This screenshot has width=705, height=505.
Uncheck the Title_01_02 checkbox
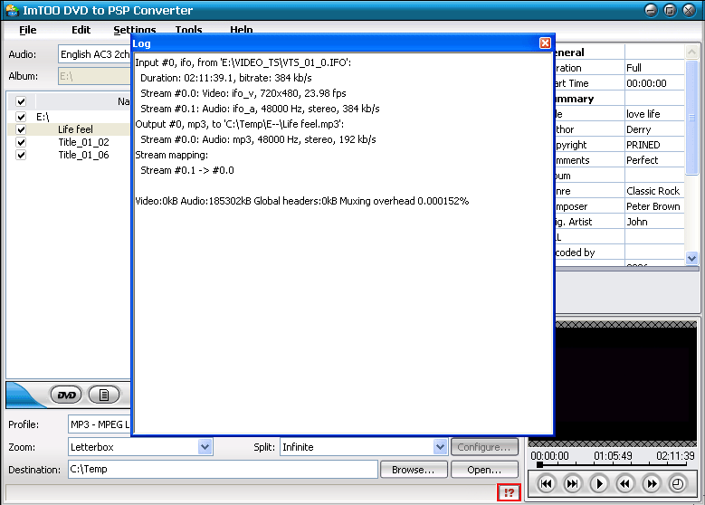(21, 142)
